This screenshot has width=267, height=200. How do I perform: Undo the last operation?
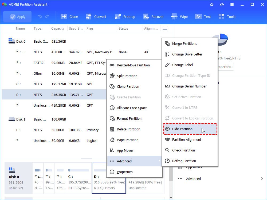point(40,17)
